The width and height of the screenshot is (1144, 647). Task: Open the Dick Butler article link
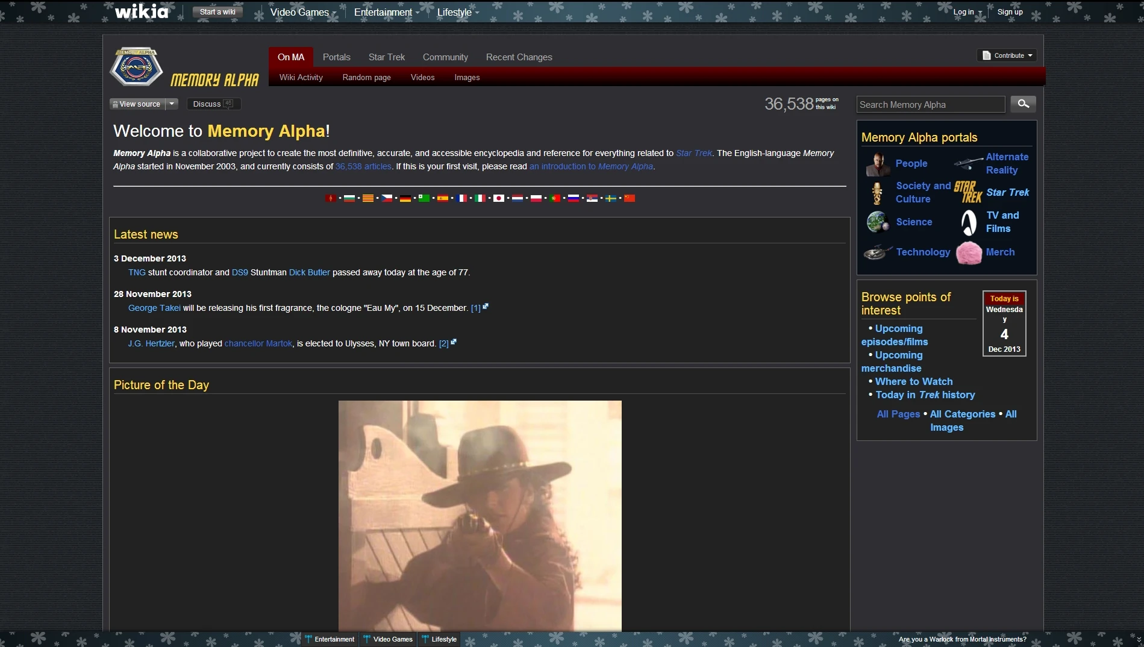309,272
